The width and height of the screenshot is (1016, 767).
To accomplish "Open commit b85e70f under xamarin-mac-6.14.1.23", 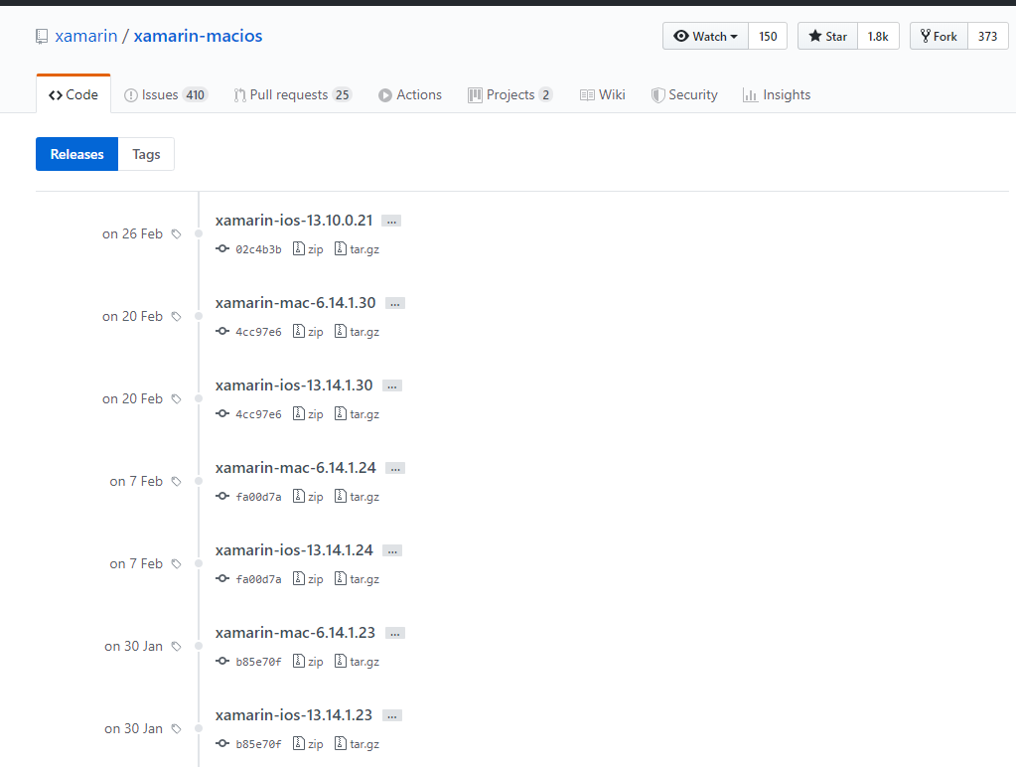I will point(258,662).
